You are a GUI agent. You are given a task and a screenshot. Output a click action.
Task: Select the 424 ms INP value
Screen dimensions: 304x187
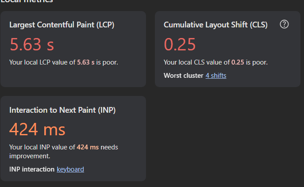pos(37,130)
